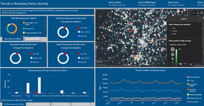
Task: Select AL Visits by Lifeline tab
Action: 61,104
